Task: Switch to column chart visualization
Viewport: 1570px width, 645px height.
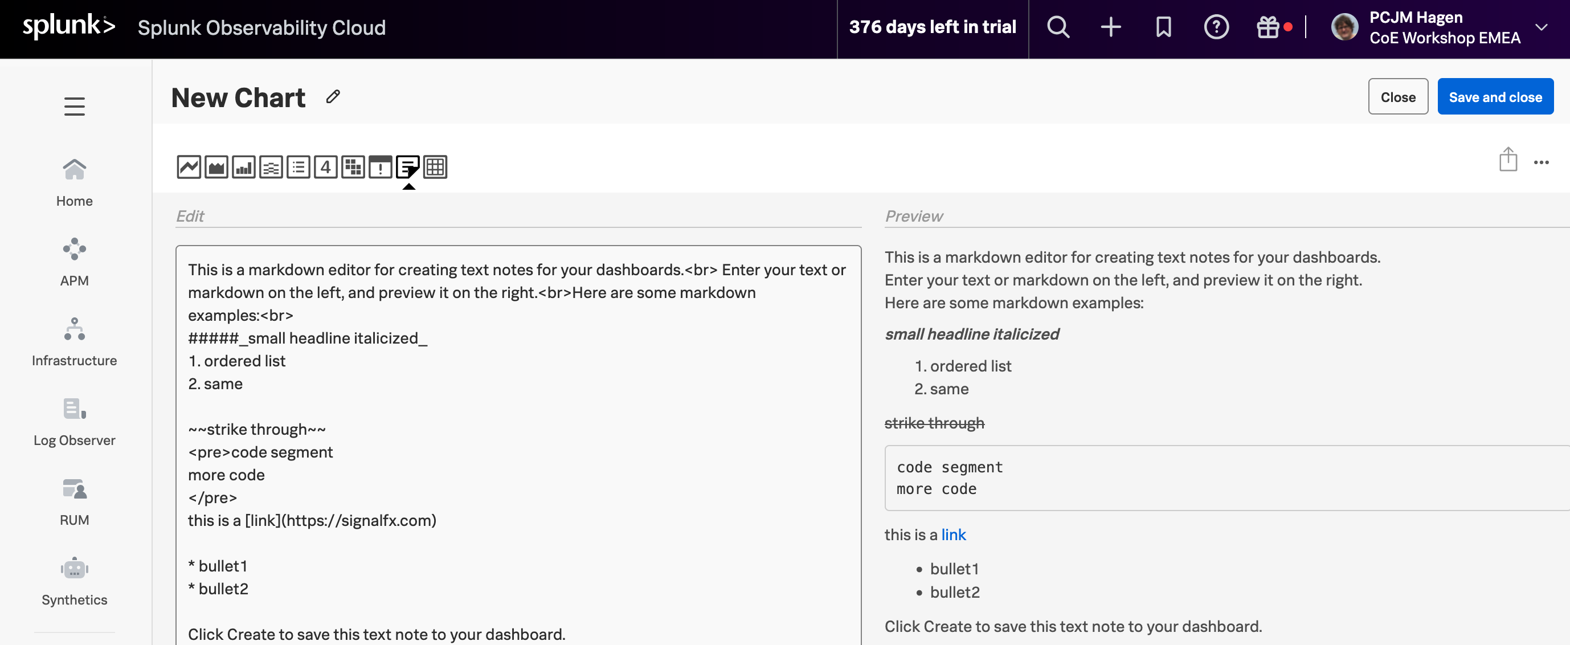Action: coord(244,167)
